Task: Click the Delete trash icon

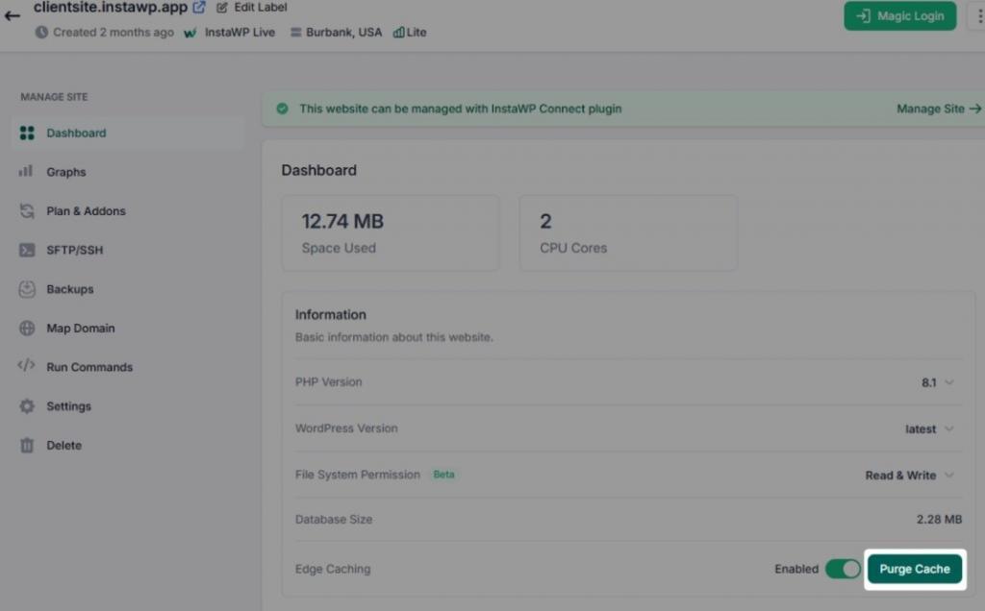Action: 27,446
